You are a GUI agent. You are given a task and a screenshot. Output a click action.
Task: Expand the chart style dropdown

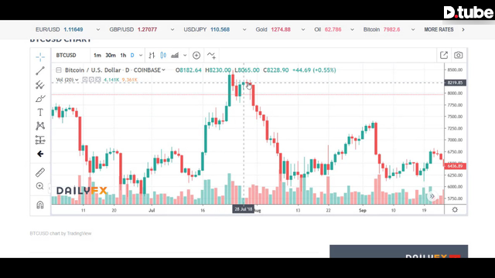tap(185, 56)
